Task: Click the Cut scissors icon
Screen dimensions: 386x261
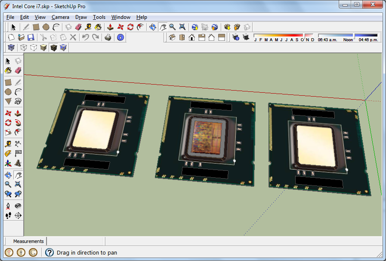Action: pos(43,37)
